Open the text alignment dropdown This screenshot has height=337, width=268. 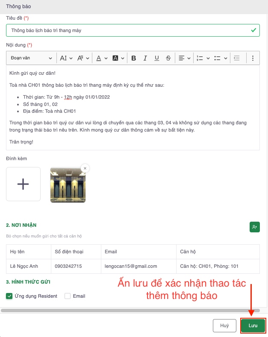(184, 58)
